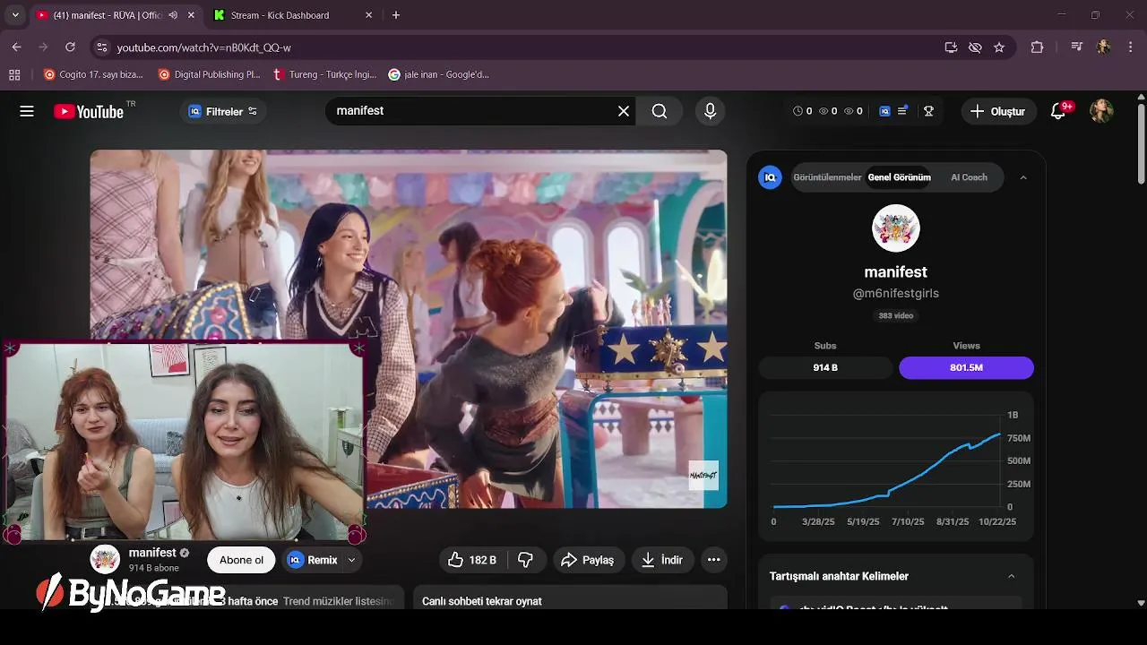This screenshot has height=645, width=1147.
Task: Select the Genel Görünüm tab
Action: pyautogui.click(x=899, y=177)
